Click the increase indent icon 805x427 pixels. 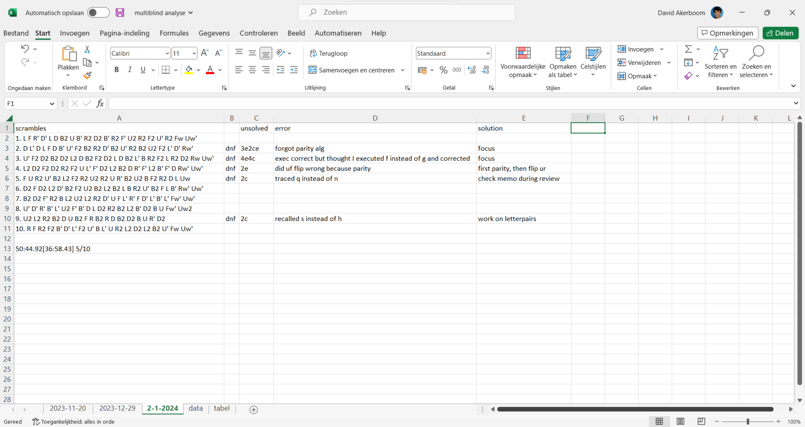[x=294, y=70]
